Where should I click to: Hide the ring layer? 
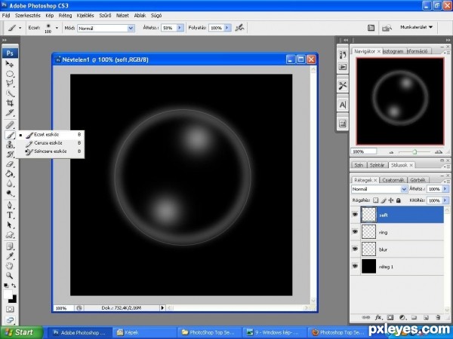355,232
